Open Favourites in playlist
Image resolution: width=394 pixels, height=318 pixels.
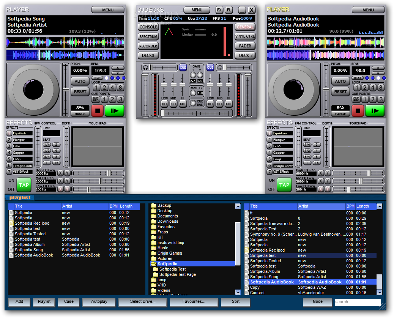pos(194,302)
